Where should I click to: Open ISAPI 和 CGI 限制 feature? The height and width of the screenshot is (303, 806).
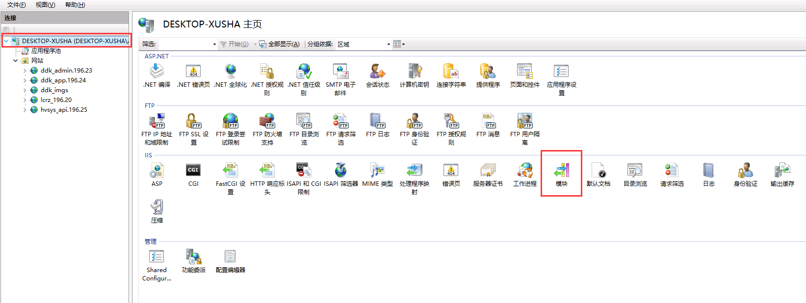click(x=304, y=178)
